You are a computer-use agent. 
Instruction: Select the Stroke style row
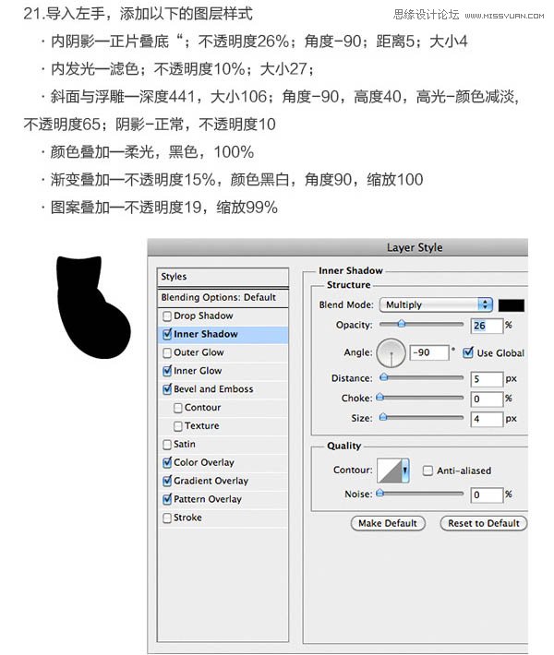[x=223, y=518]
